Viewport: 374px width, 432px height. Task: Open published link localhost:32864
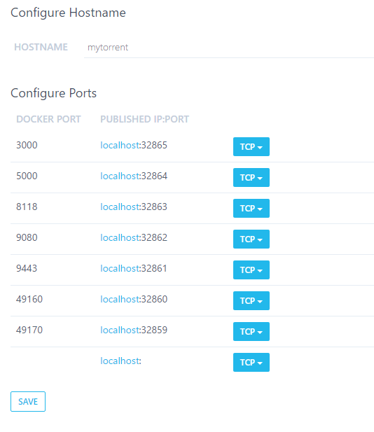[134, 176]
